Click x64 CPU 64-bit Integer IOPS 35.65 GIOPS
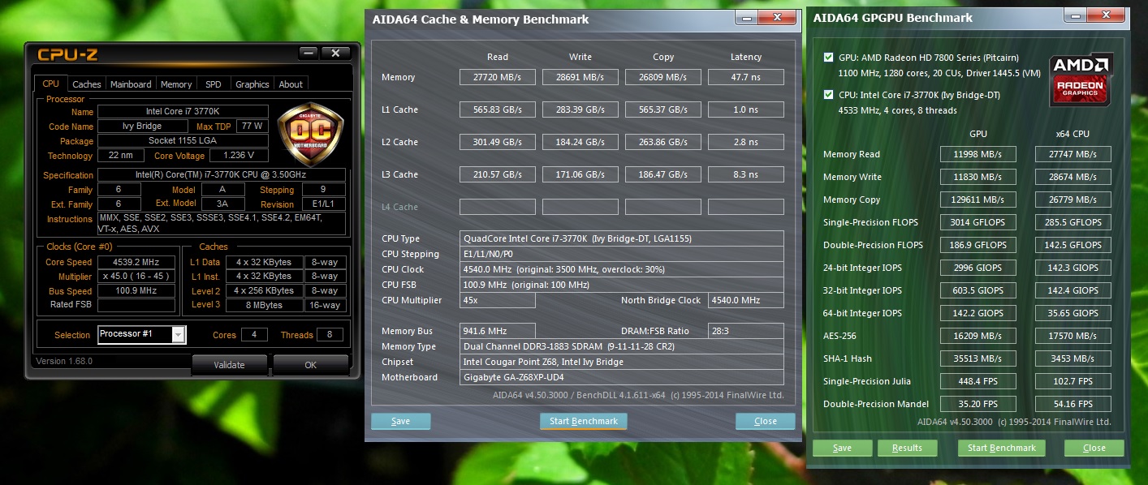The width and height of the screenshot is (1148, 485). click(1073, 313)
